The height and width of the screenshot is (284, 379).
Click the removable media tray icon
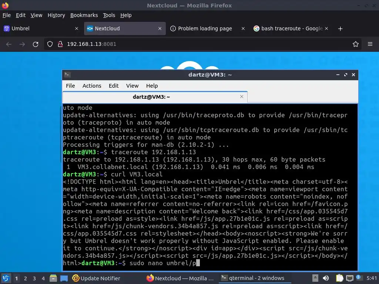click(315, 278)
